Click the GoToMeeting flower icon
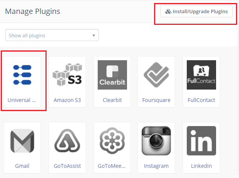This screenshot has width=239, height=178. click(112, 141)
